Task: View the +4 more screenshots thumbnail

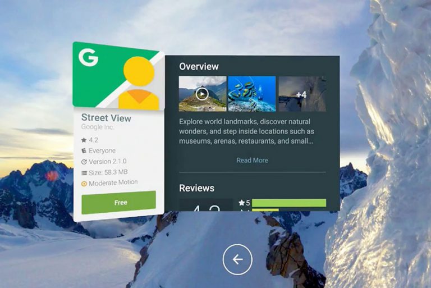Action: click(301, 94)
